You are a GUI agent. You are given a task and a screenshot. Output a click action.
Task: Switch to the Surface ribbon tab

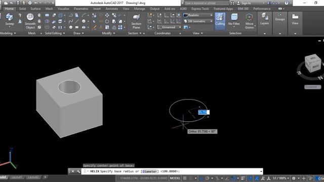35,9
